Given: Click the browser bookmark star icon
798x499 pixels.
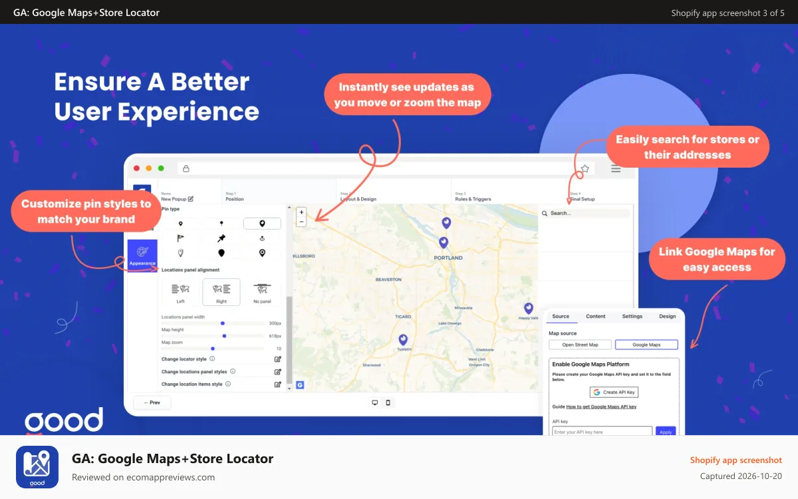Looking at the screenshot, I should pos(585,169).
